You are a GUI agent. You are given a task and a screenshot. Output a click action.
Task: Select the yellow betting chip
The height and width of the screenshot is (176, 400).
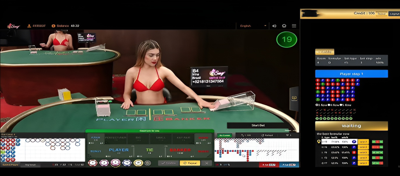click(x=137, y=163)
